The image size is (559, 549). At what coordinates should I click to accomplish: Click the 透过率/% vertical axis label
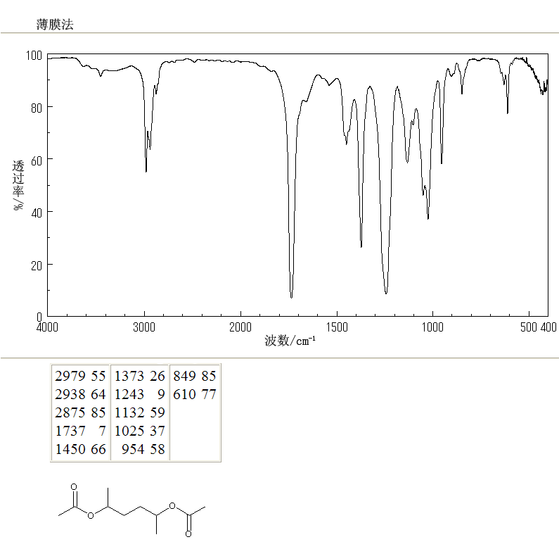tap(19, 186)
